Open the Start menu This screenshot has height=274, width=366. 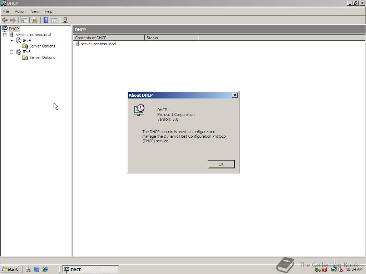tap(10, 270)
